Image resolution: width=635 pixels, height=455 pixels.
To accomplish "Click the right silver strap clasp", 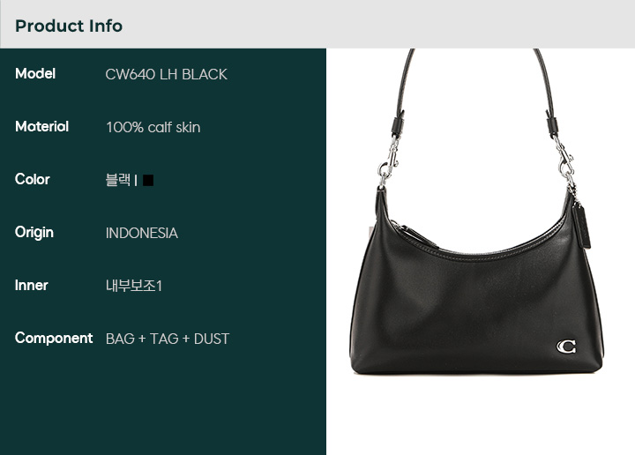I will coord(565,162).
